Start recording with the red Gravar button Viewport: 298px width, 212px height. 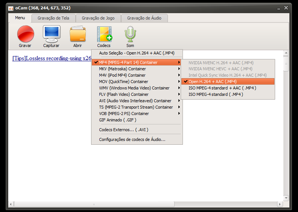point(25,36)
